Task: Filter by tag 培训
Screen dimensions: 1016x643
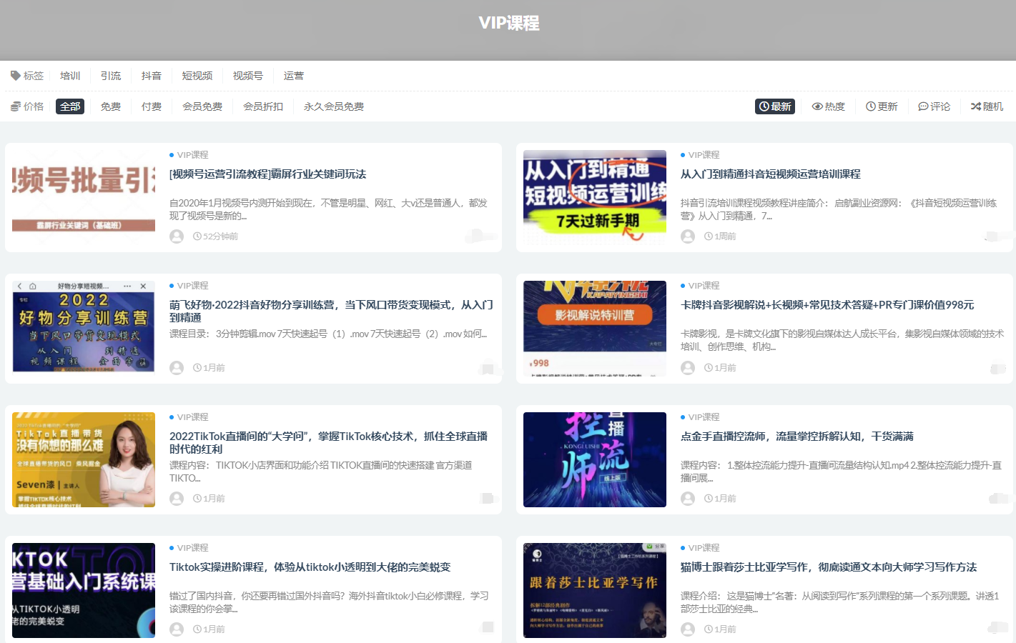Action: [x=70, y=76]
